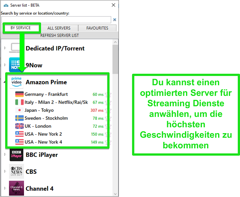
Task: Expand the Channel 4 server group
Action: coord(5,188)
